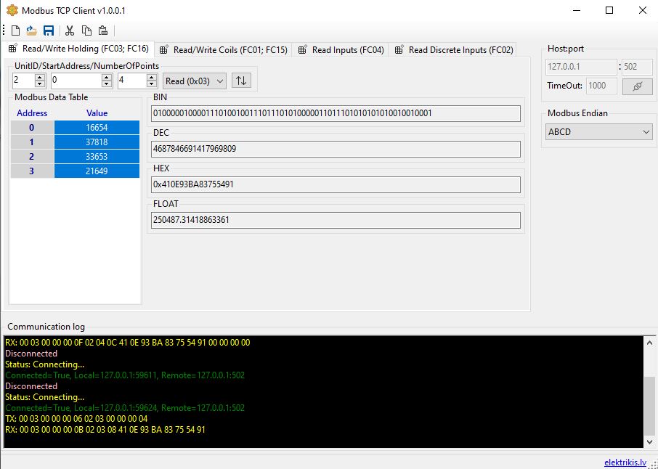
Task: Click the Value column header
Action: [x=97, y=113]
